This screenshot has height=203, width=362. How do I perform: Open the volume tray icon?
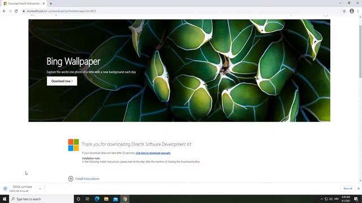point(331,199)
